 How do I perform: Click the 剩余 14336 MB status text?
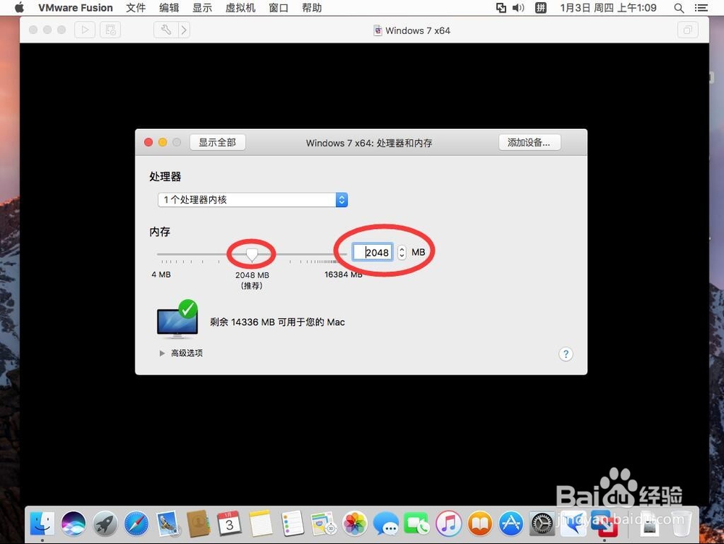[x=277, y=322]
